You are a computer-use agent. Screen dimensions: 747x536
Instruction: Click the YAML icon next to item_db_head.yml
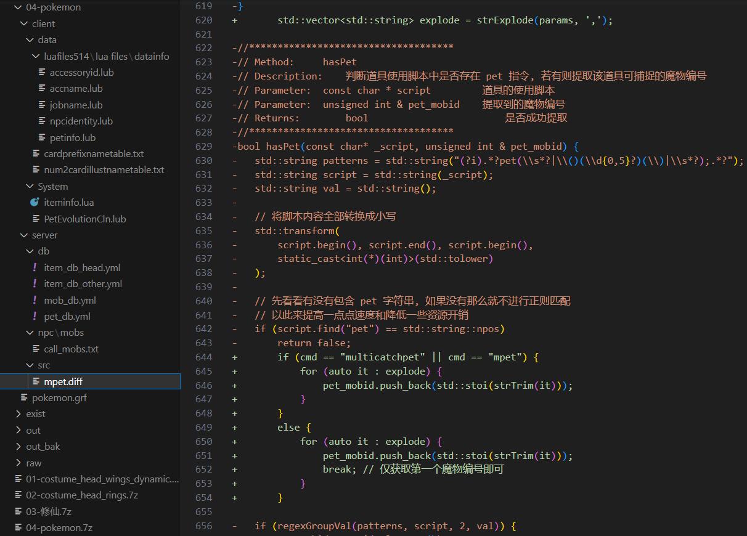[x=35, y=267]
